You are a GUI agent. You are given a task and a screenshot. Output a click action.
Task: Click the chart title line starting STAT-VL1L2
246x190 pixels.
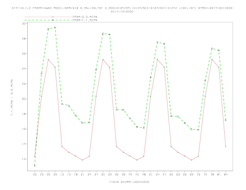click(123, 8)
